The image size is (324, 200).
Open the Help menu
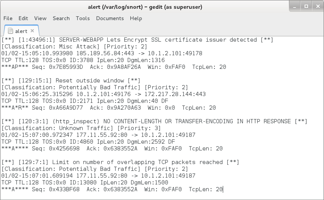[x=136, y=19]
